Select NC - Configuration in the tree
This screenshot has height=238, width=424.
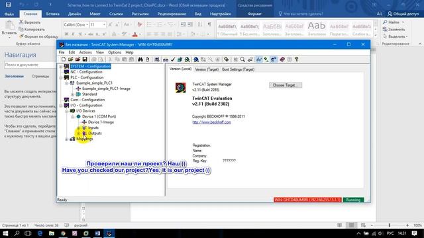coord(86,72)
